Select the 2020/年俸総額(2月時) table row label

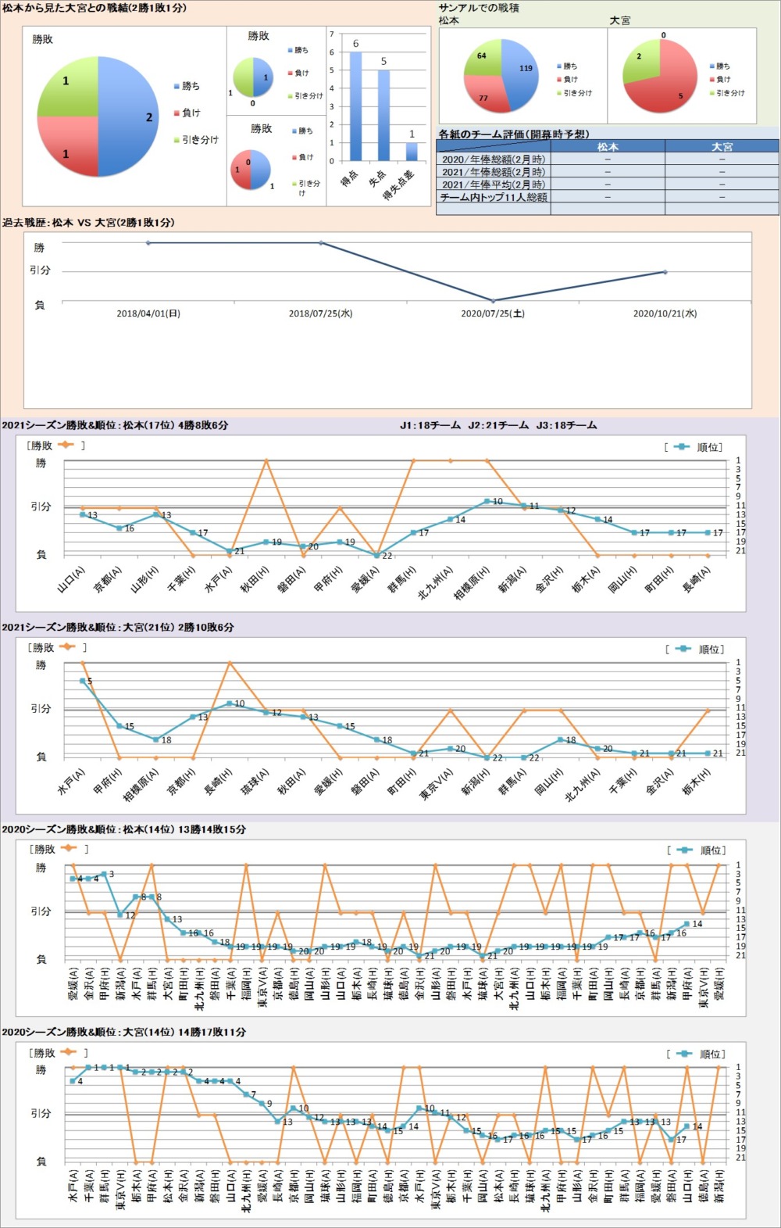click(494, 159)
